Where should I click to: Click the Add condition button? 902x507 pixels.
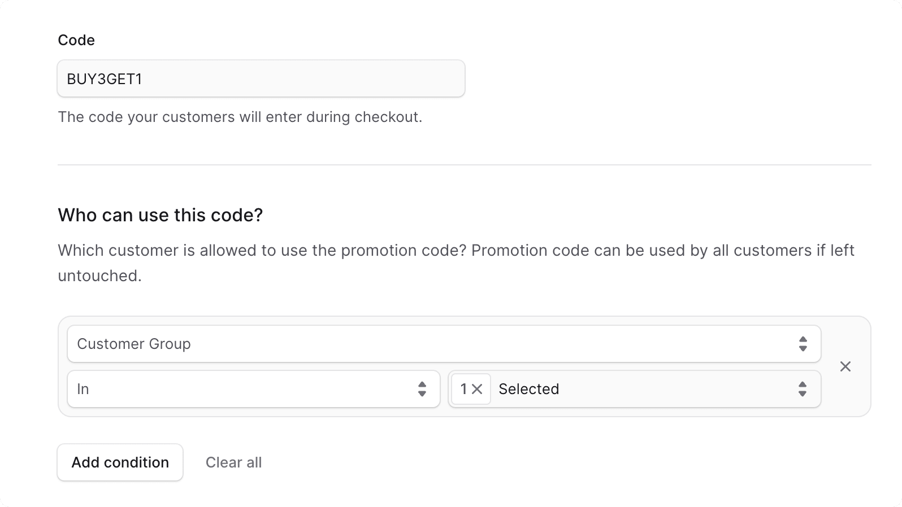click(x=120, y=462)
